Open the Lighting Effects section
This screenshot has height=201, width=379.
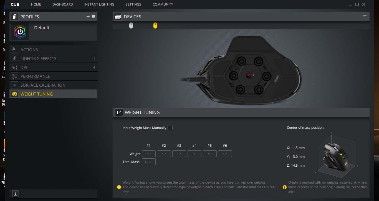click(38, 59)
